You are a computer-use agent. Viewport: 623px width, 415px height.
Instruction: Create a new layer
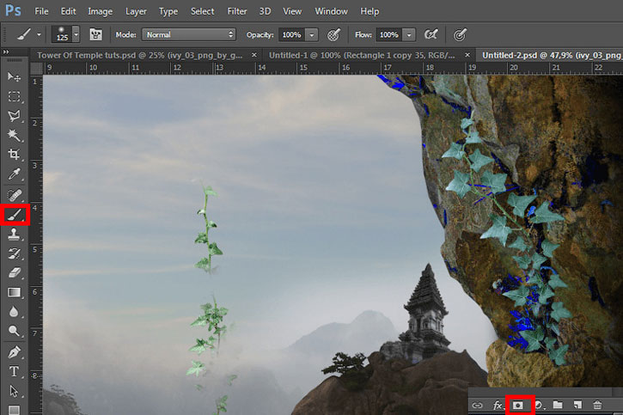(577, 405)
